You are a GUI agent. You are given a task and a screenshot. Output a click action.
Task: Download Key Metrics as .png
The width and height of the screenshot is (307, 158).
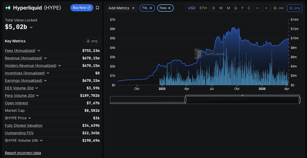point(92,41)
